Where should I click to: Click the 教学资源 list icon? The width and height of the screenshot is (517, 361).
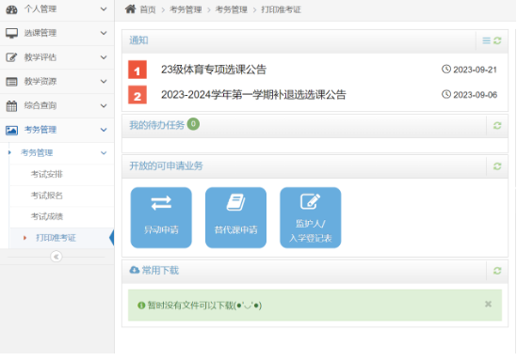pyautogui.click(x=11, y=81)
